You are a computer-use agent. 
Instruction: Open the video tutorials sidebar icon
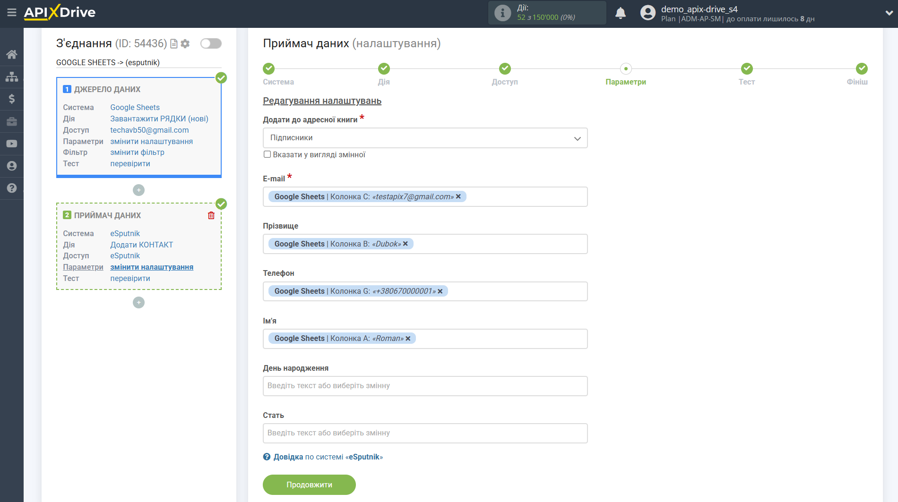pos(12,144)
